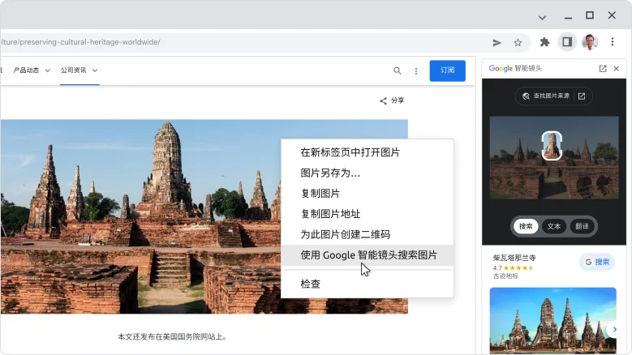Open Google Lens panel in new tab icon
Image resolution: width=632 pixels, height=355 pixels.
click(x=603, y=69)
